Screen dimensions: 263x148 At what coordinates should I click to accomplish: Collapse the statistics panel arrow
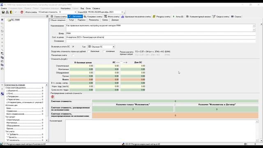46,85
